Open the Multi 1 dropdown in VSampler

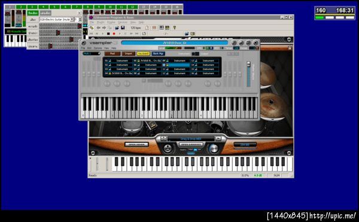92,53
